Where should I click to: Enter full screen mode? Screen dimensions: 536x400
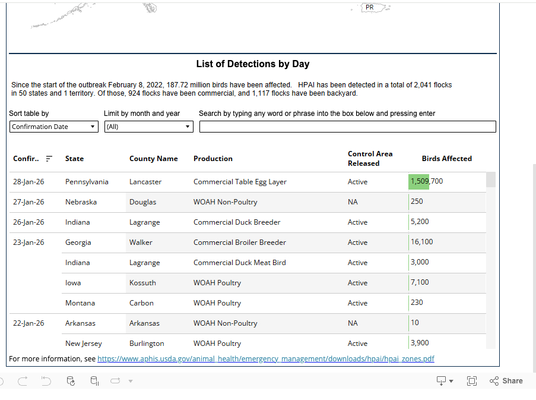472,381
